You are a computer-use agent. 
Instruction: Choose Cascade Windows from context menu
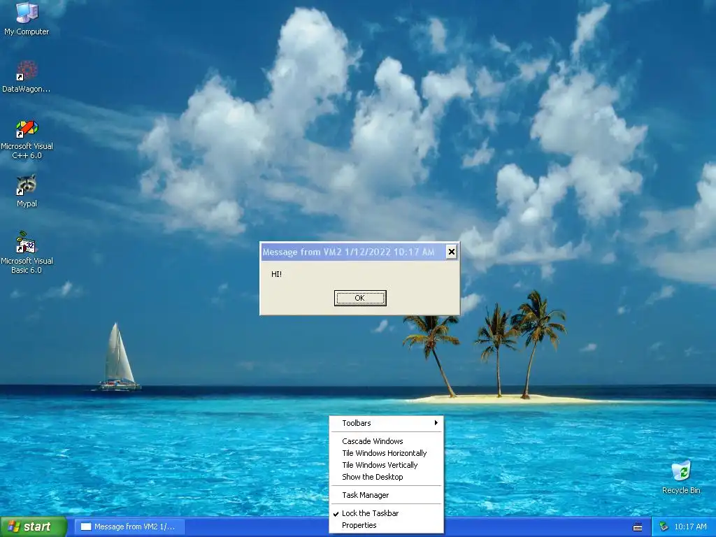pos(386,441)
